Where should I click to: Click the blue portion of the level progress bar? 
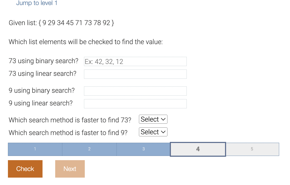coord(89,149)
